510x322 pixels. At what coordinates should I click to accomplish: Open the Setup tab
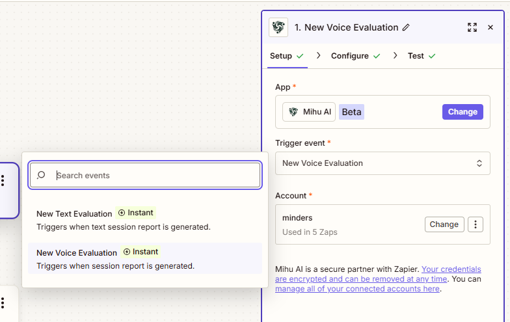[x=287, y=56]
